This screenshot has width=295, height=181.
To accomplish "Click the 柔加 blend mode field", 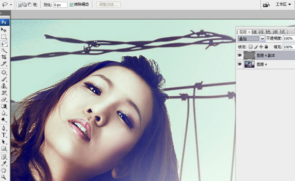I will pyautogui.click(x=249, y=39).
